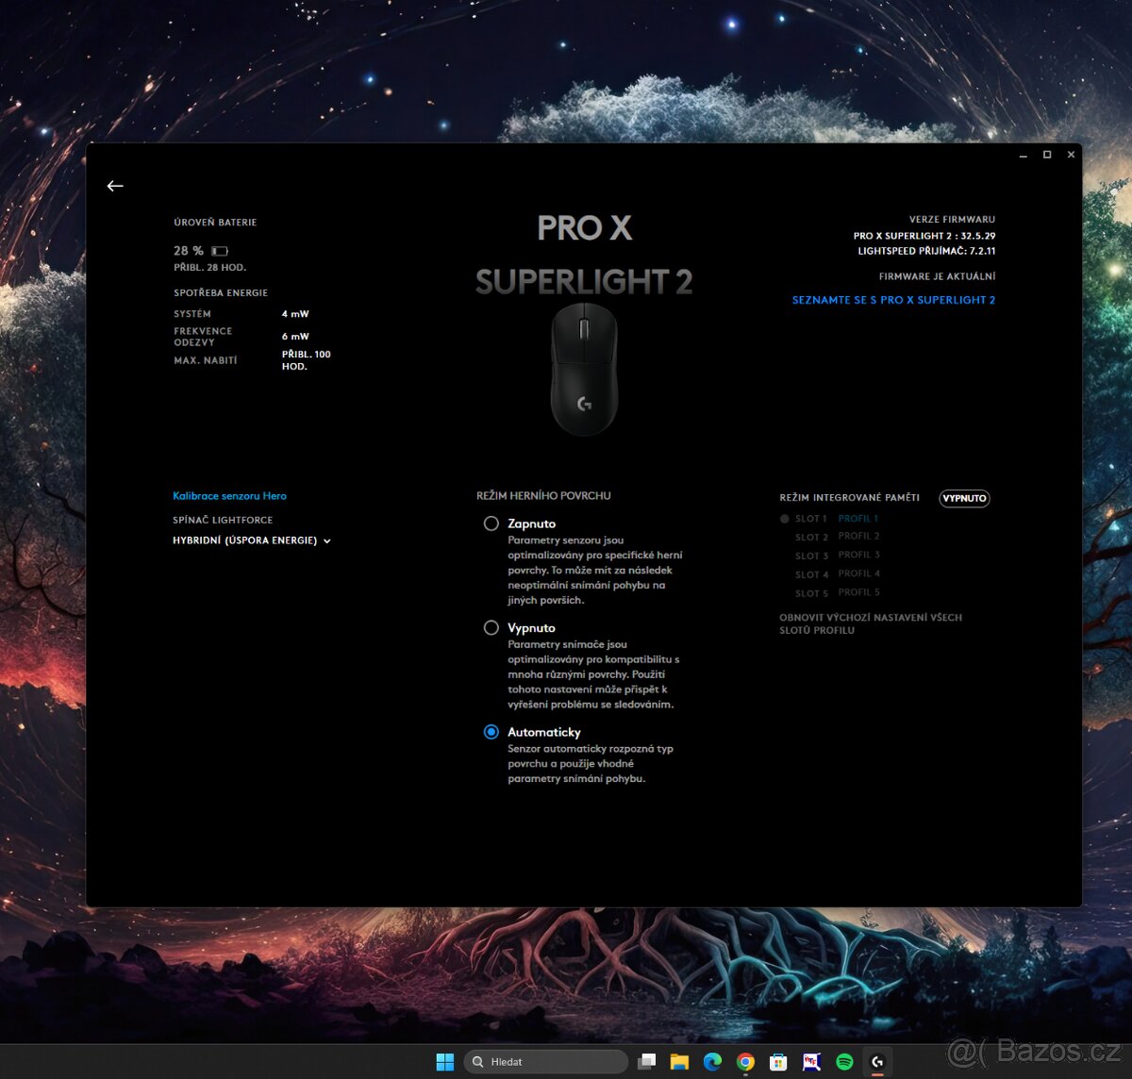
Task: Open Kalibrace senzoru Hero
Action: (x=228, y=495)
